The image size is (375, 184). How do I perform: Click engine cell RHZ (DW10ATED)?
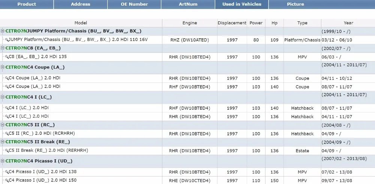pyautogui.click(x=190, y=40)
